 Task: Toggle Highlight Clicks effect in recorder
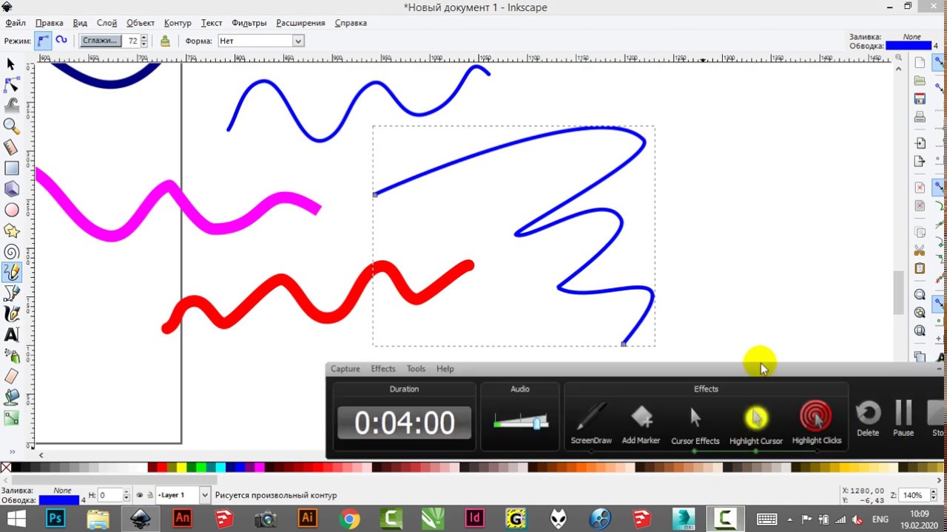pyautogui.click(x=816, y=424)
